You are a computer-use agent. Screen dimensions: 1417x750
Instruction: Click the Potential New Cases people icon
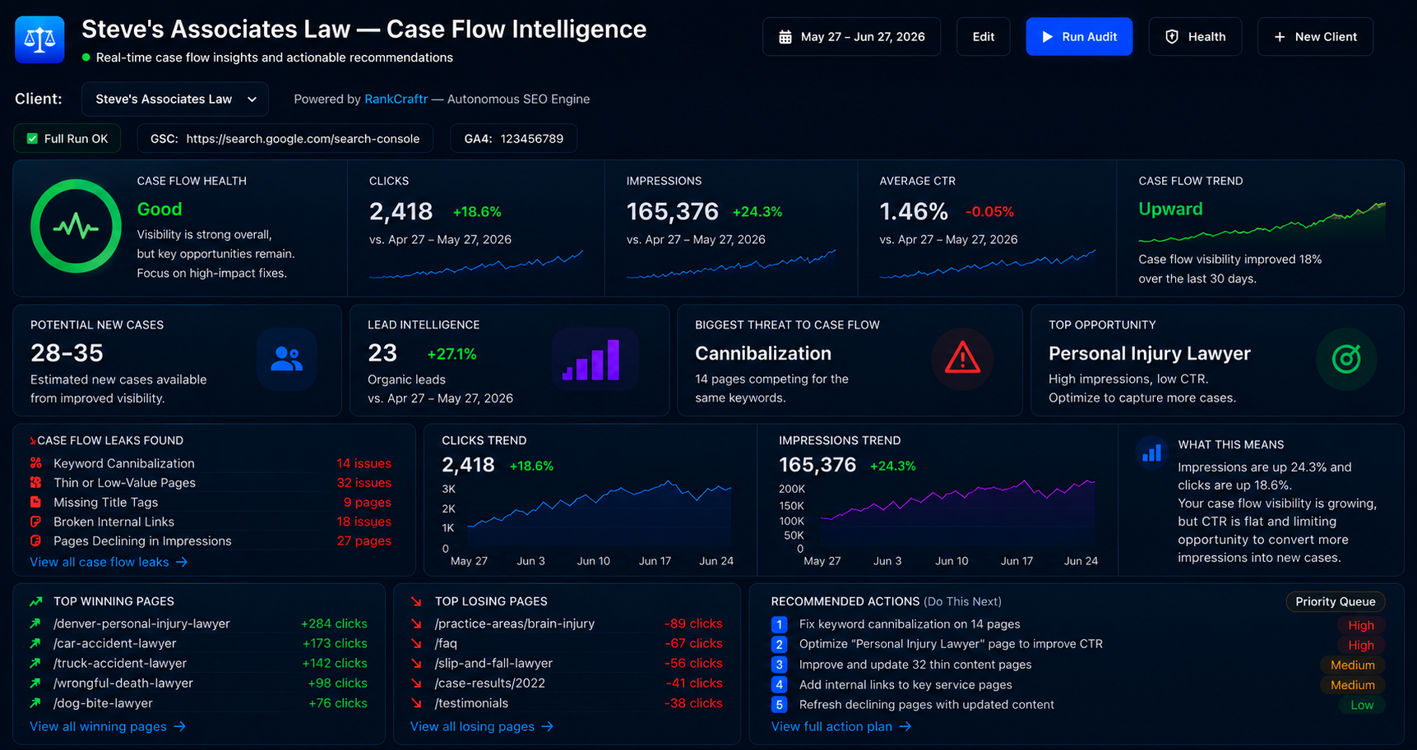(x=286, y=359)
